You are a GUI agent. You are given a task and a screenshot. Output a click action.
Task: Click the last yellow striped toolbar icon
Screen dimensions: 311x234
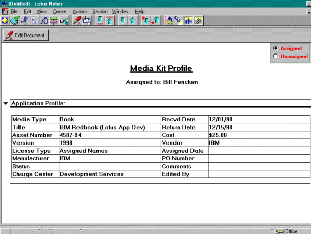[198, 21]
